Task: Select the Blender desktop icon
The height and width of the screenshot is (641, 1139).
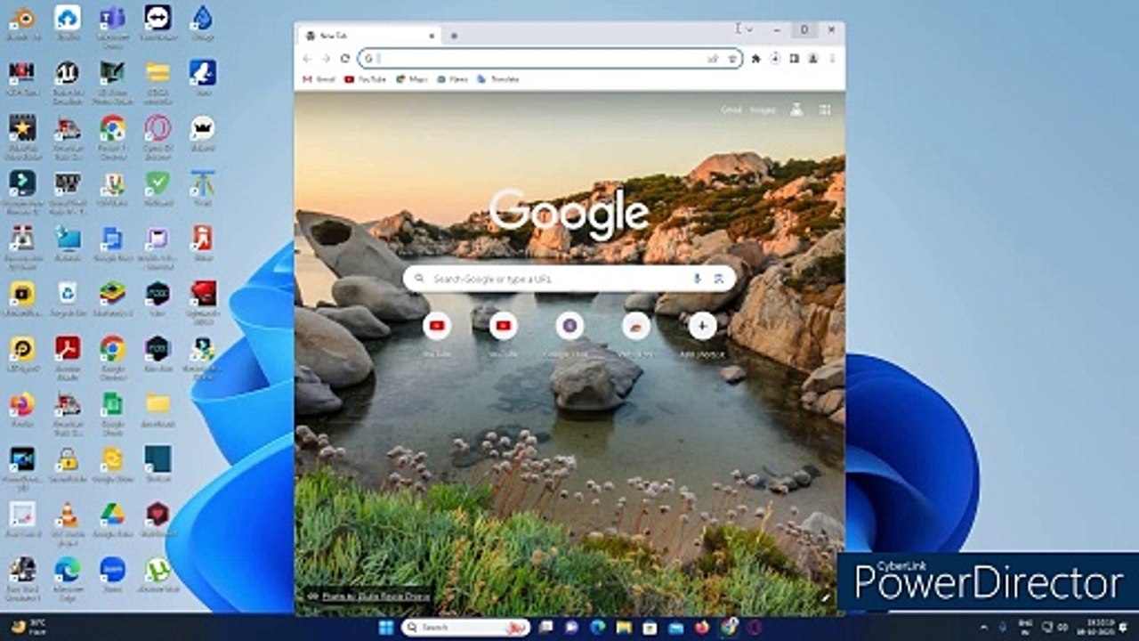Action: (x=22, y=23)
